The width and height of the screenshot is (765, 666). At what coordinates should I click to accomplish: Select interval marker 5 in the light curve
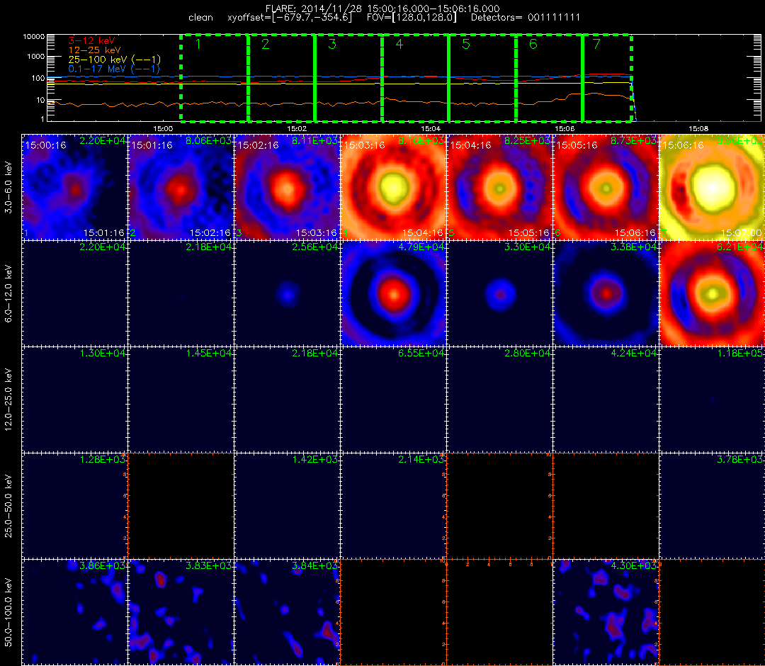(x=466, y=45)
